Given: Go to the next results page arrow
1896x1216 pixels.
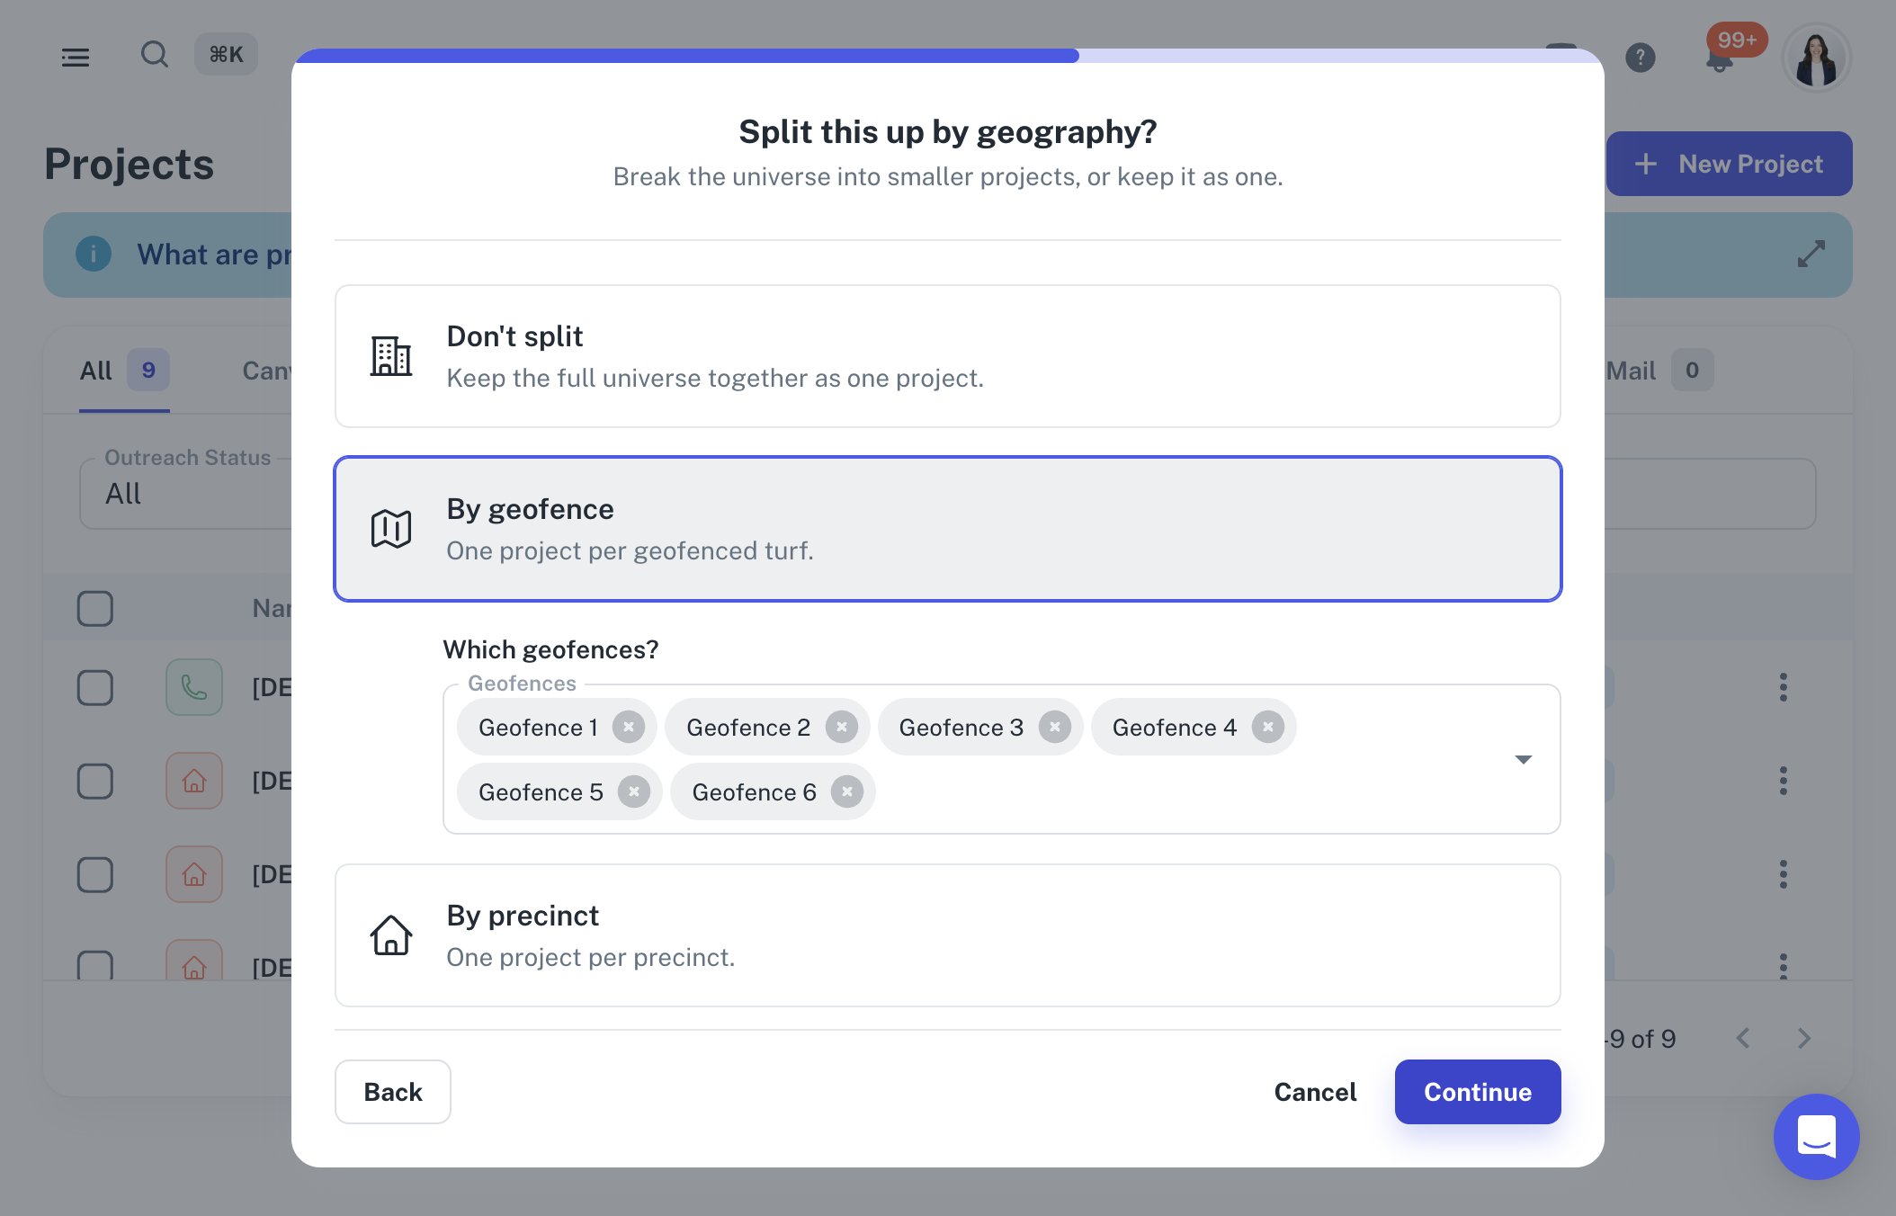Looking at the screenshot, I should (x=1804, y=1039).
